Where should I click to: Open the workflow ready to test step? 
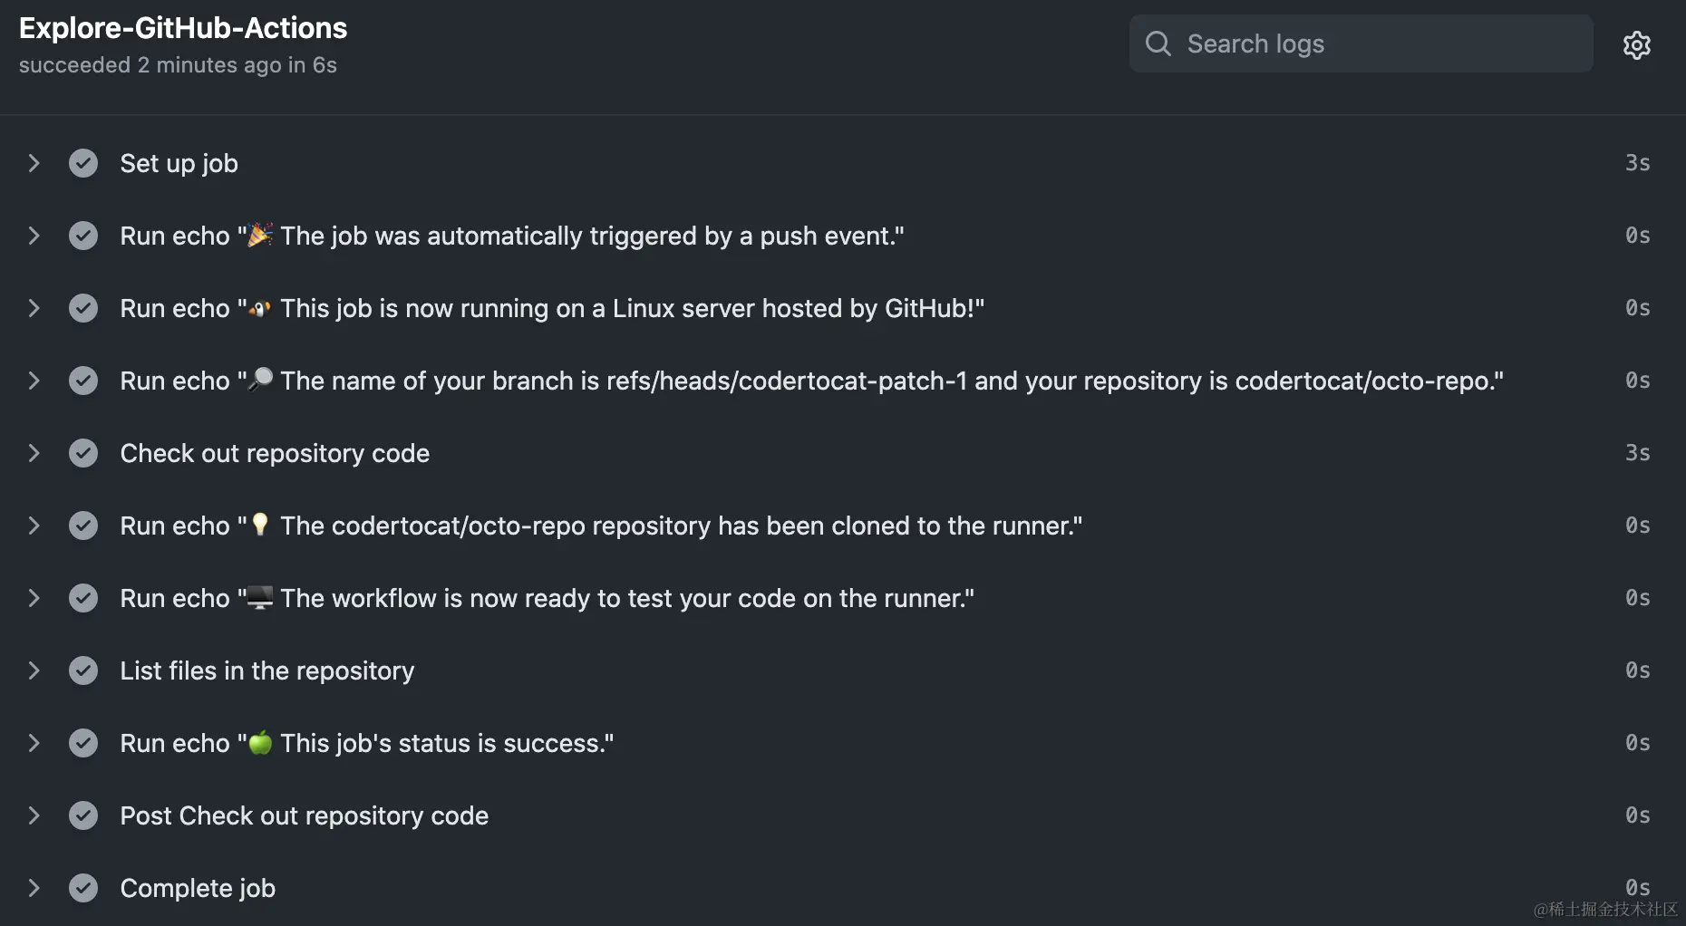547,598
